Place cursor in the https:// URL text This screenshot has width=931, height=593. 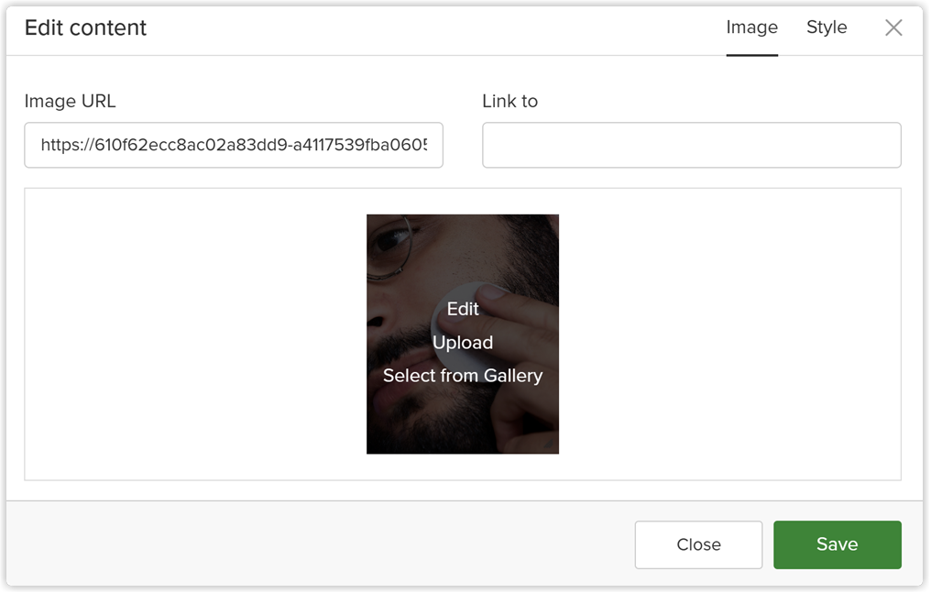tap(234, 145)
